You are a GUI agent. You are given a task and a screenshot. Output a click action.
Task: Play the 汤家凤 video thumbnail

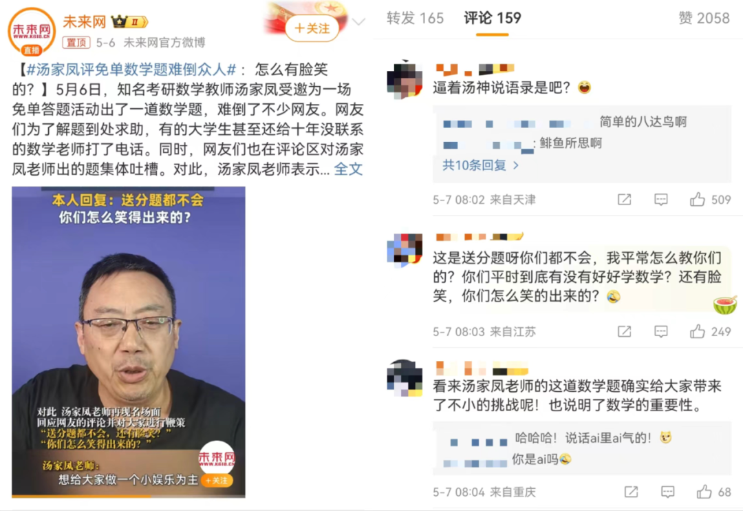point(129,342)
